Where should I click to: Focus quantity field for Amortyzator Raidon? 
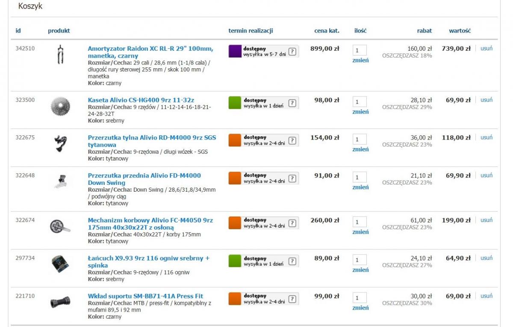pos(360,50)
